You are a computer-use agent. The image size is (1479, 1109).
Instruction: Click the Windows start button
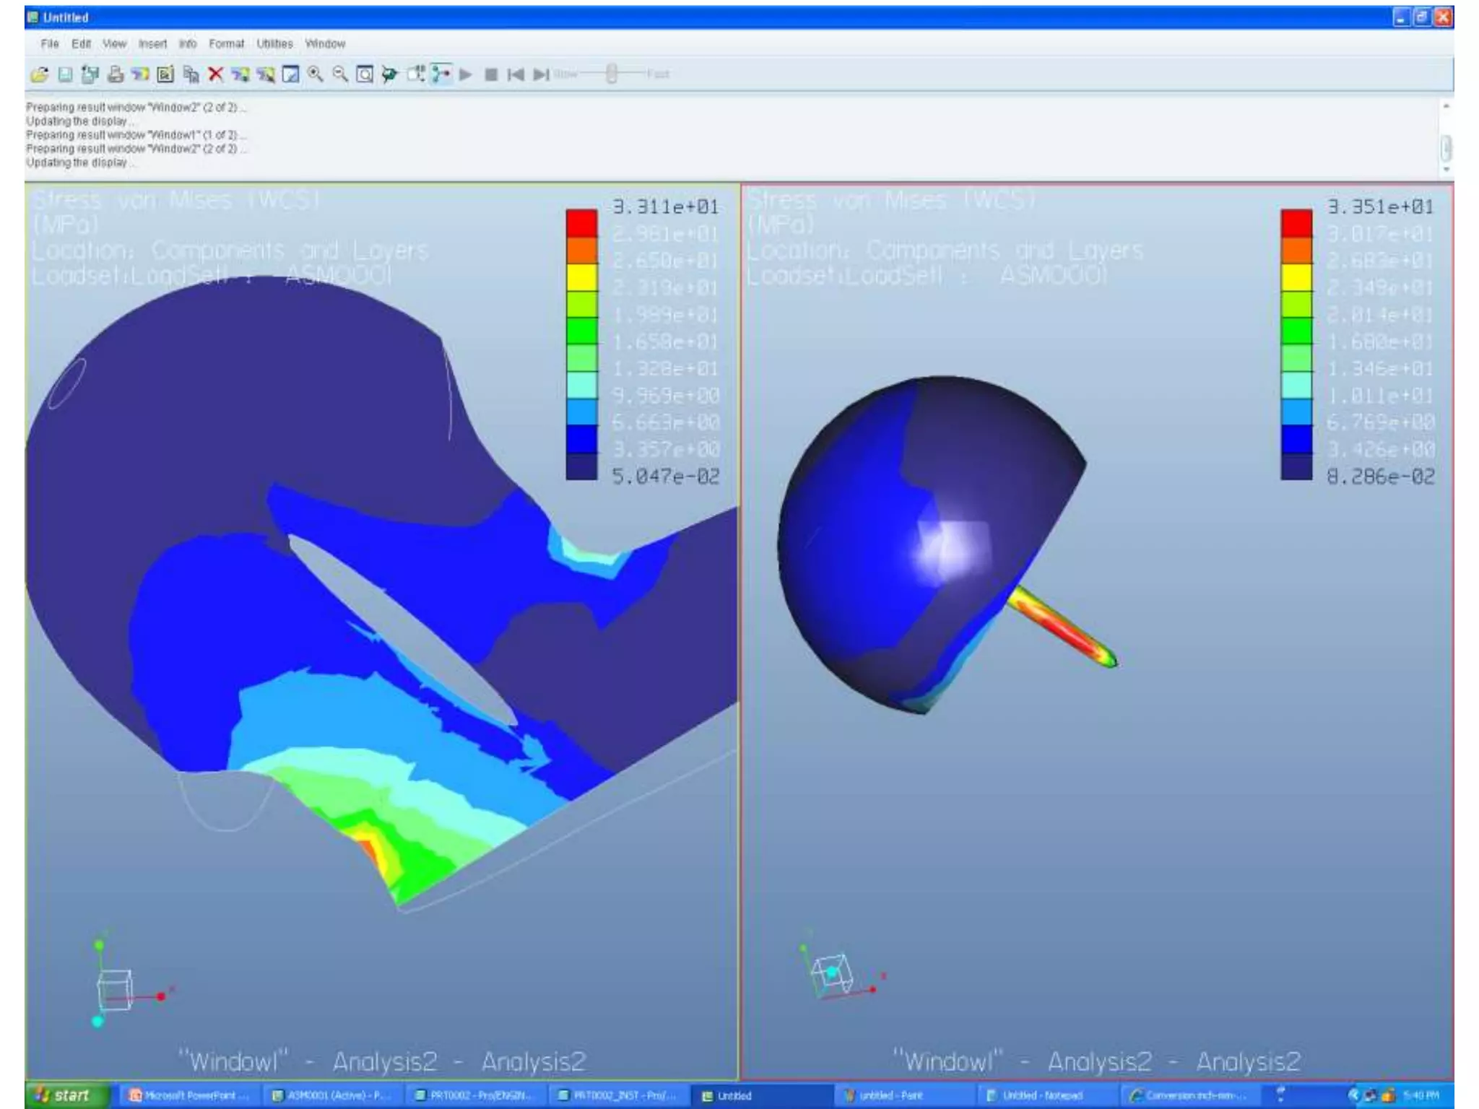click(65, 1095)
